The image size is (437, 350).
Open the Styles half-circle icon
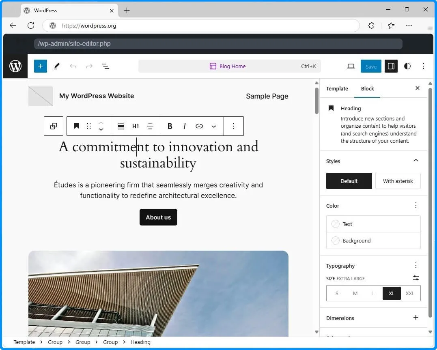407,66
